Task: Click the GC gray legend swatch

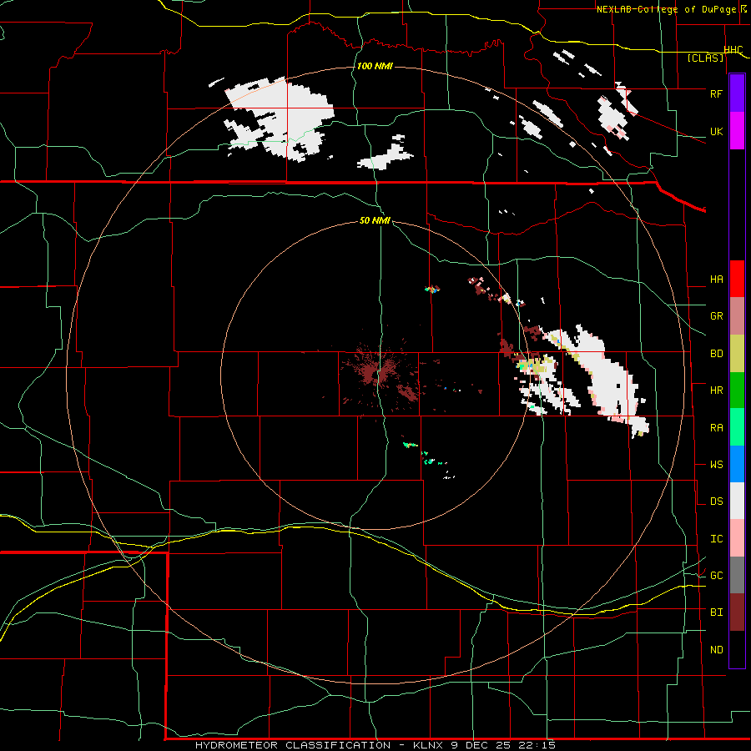Action: click(x=737, y=575)
